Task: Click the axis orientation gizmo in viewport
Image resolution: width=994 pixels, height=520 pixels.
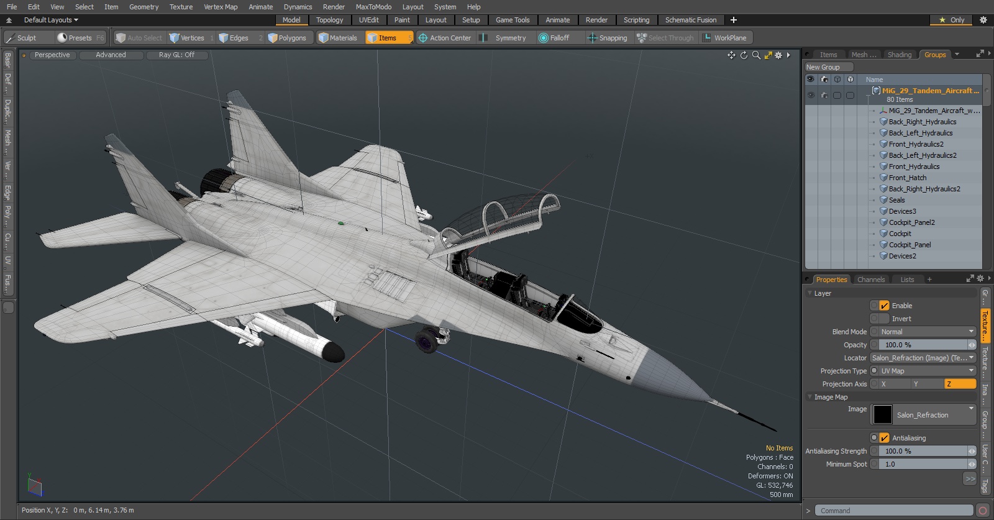Action: (35, 485)
